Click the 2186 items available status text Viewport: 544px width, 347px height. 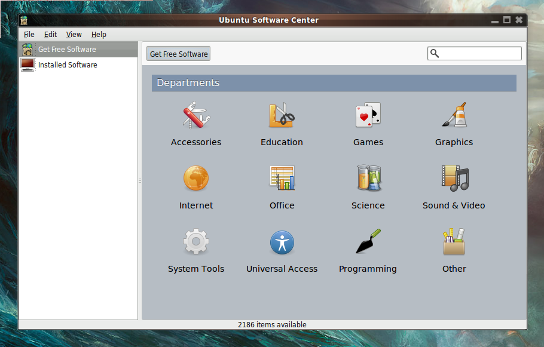click(x=272, y=324)
